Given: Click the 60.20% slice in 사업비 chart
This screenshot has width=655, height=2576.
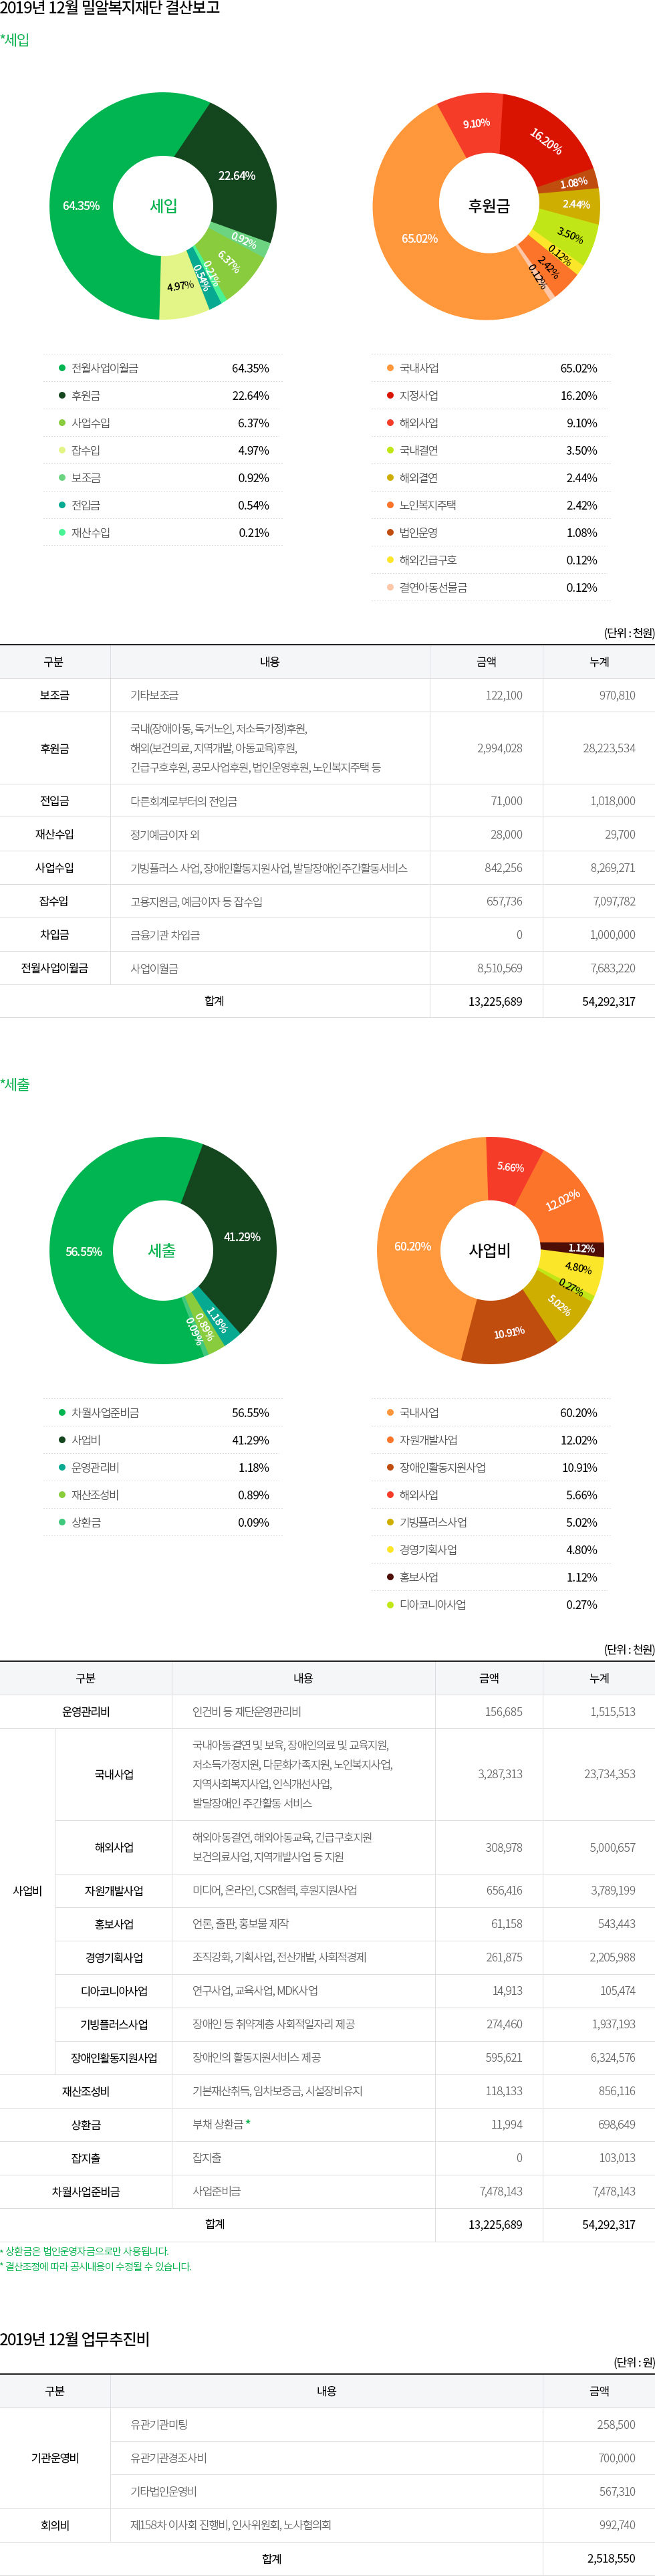Looking at the screenshot, I should [x=412, y=1246].
